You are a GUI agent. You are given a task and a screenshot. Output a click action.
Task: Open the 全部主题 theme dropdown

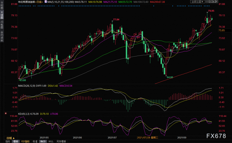coord(198,2)
